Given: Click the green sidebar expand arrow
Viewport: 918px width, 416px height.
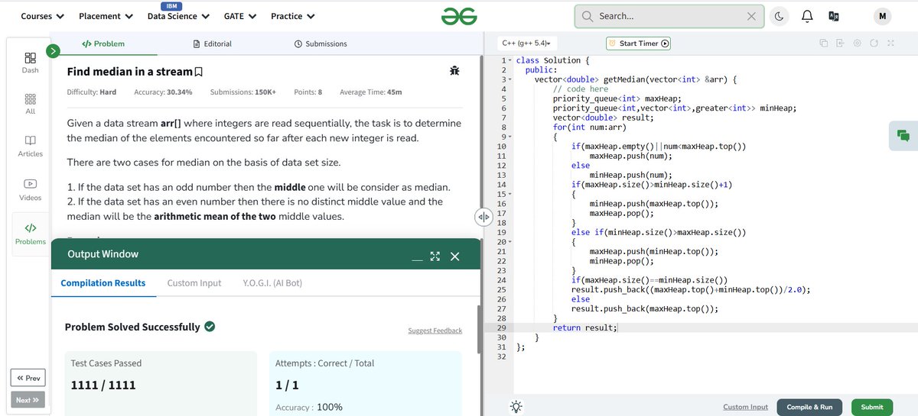Looking at the screenshot, I should click(x=53, y=51).
